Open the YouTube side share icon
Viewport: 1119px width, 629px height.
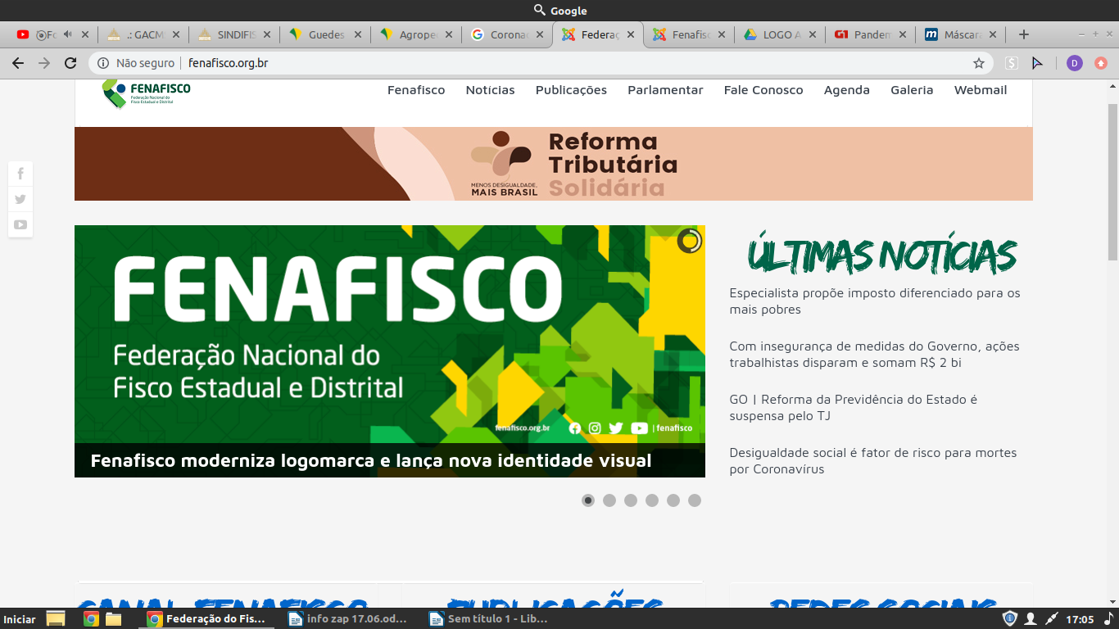click(20, 224)
